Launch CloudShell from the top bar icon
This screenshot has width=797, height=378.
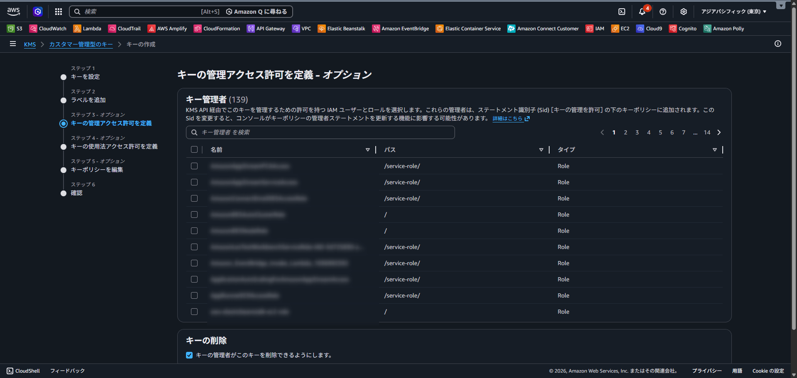[x=622, y=12]
